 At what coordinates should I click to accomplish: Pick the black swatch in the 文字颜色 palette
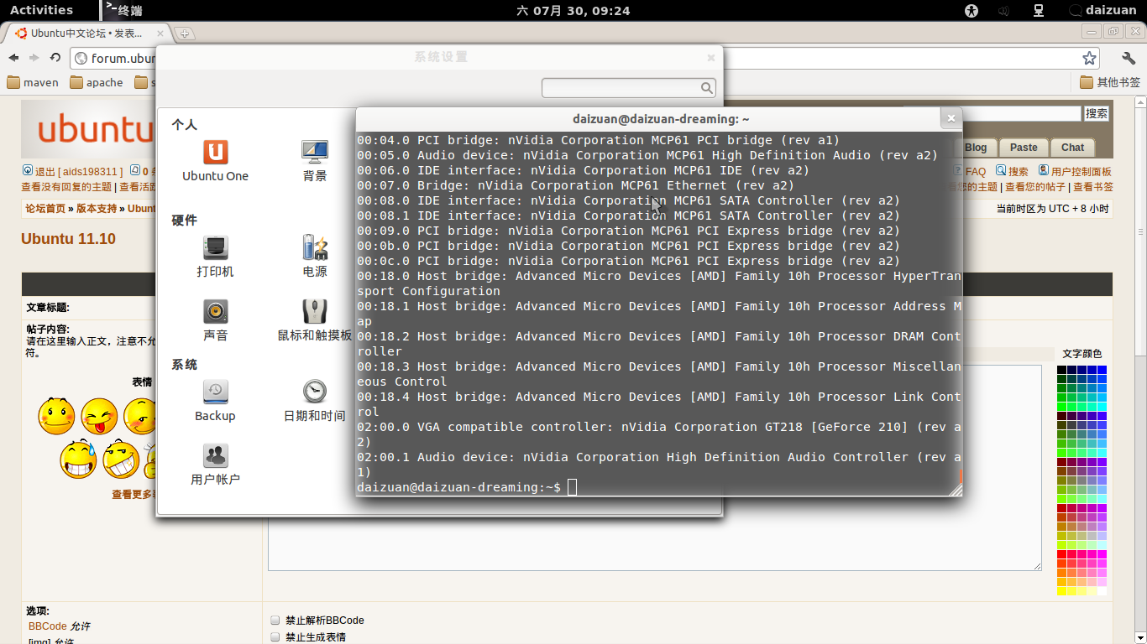click(x=1062, y=370)
